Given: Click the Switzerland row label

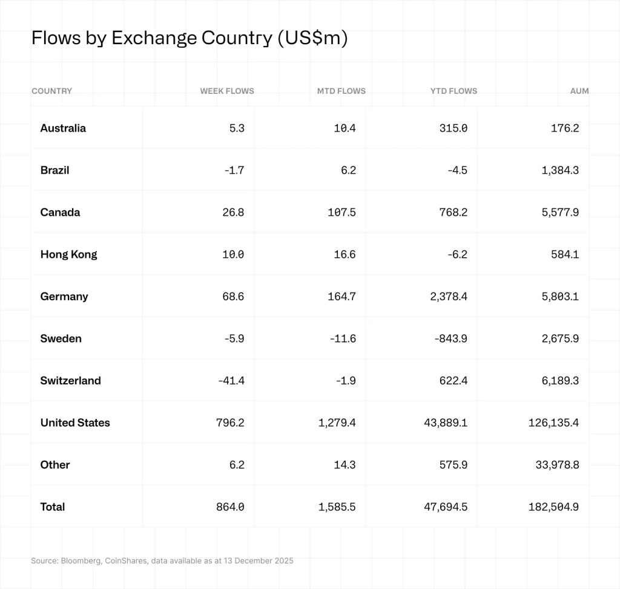Looking at the screenshot, I should [70, 380].
